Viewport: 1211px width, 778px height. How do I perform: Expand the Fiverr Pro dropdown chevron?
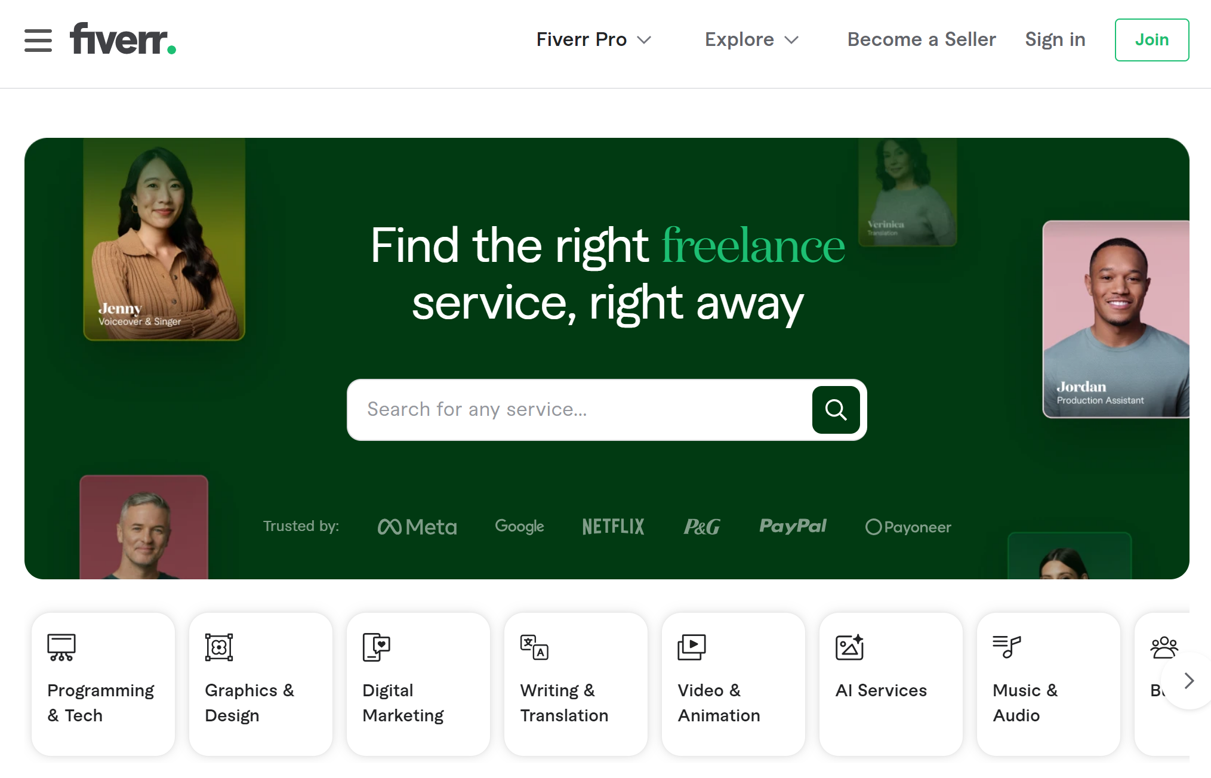[645, 40]
